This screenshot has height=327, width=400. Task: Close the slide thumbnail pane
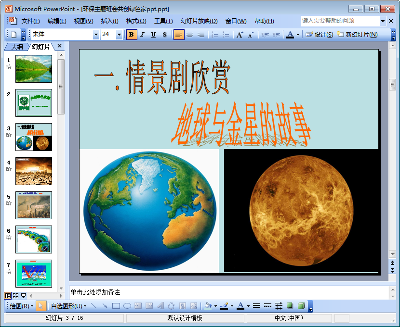pyautogui.click(x=59, y=46)
